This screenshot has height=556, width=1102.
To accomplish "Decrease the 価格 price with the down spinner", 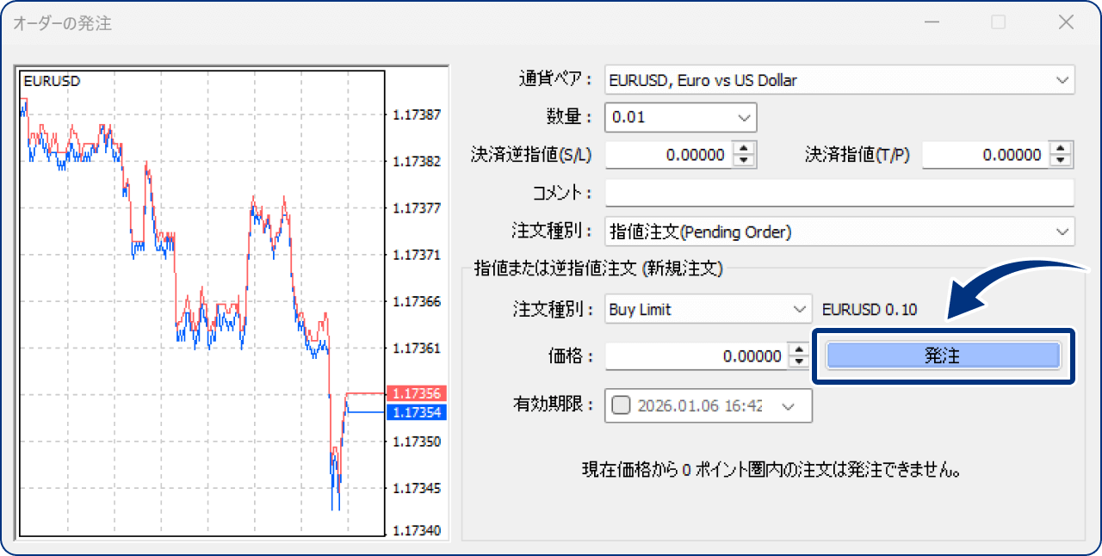I will 798,361.
